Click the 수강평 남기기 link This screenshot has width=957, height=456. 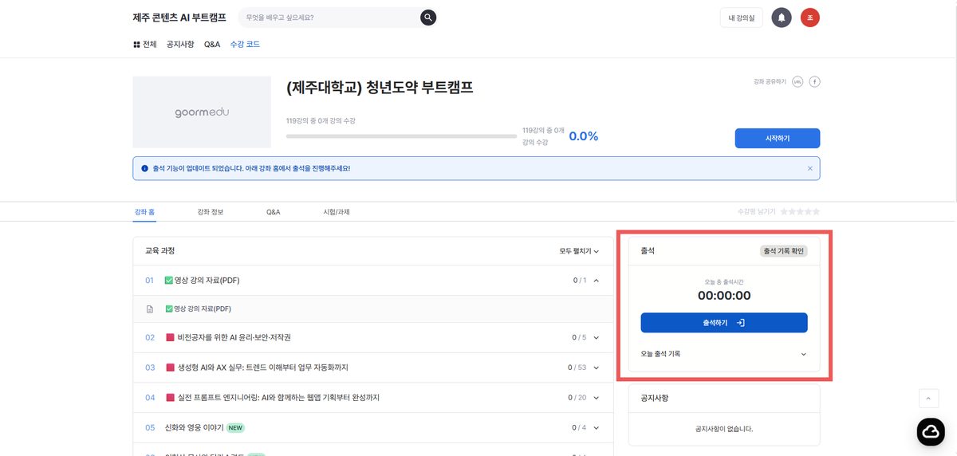757,211
